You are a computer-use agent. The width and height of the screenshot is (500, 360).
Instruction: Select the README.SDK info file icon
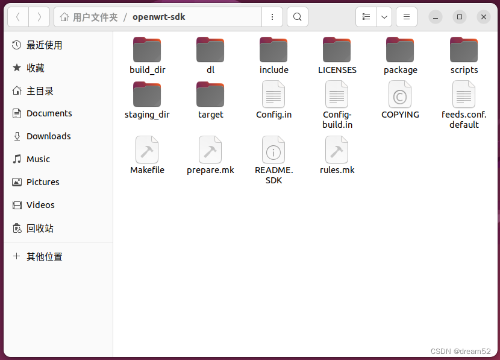(273, 150)
